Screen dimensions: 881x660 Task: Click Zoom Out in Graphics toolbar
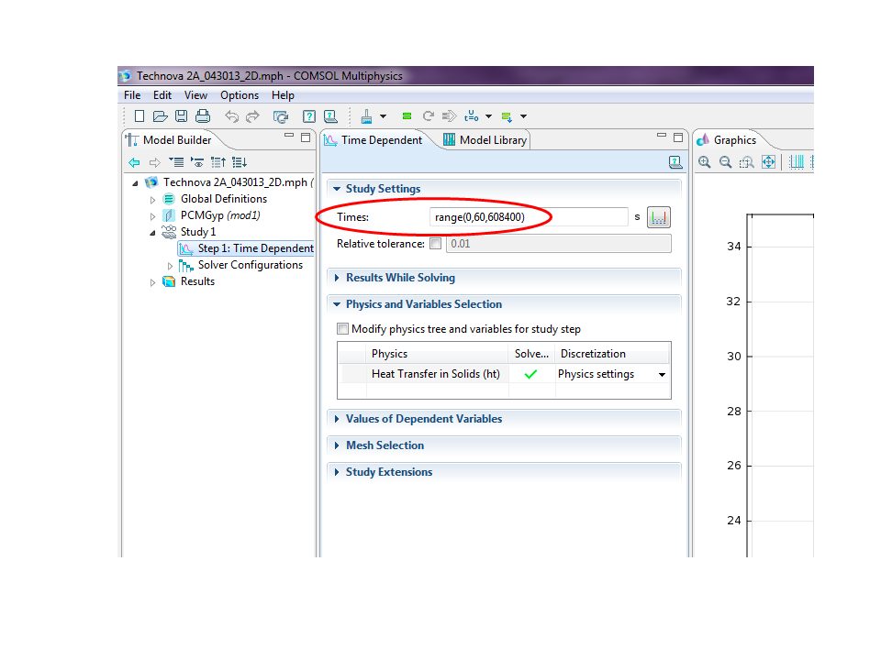coord(725,162)
